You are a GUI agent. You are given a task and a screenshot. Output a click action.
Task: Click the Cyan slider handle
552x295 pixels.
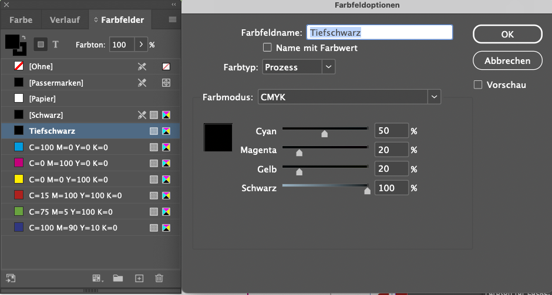pyautogui.click(x=325, y=134)
